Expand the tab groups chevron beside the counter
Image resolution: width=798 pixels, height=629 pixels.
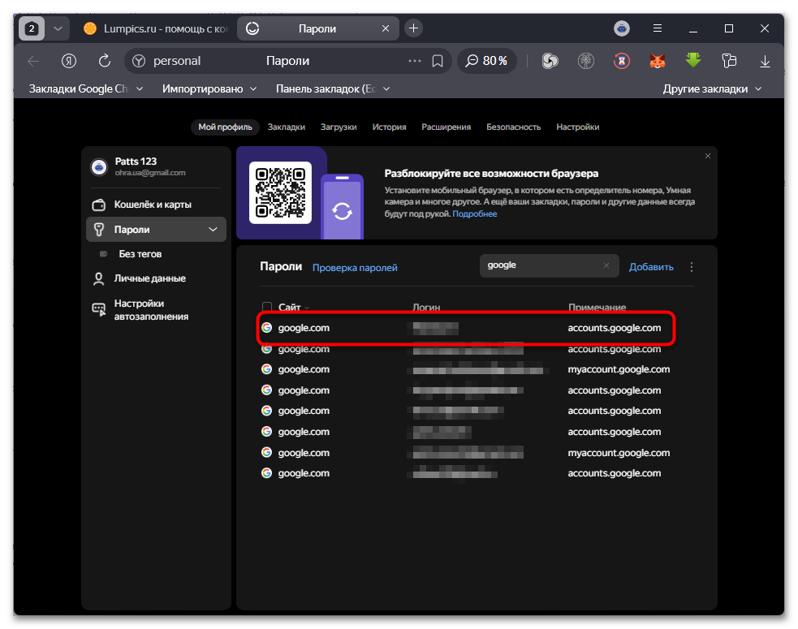pyautogui.click(x=58, y=28)
